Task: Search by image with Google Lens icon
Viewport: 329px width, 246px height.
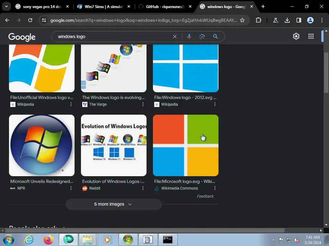Action: tap(202, 37)
